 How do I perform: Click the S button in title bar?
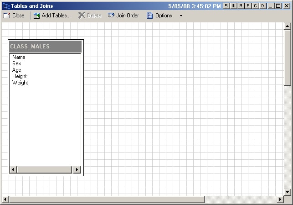point(226,6)
